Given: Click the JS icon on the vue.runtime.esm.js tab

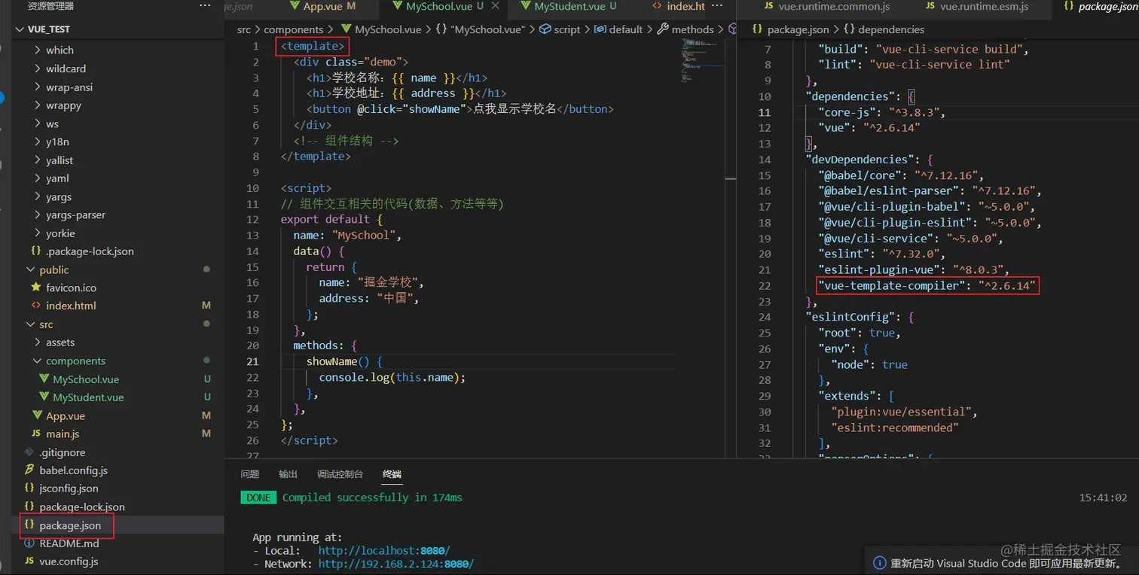Looking at the screenshot, I should point(930,6).
